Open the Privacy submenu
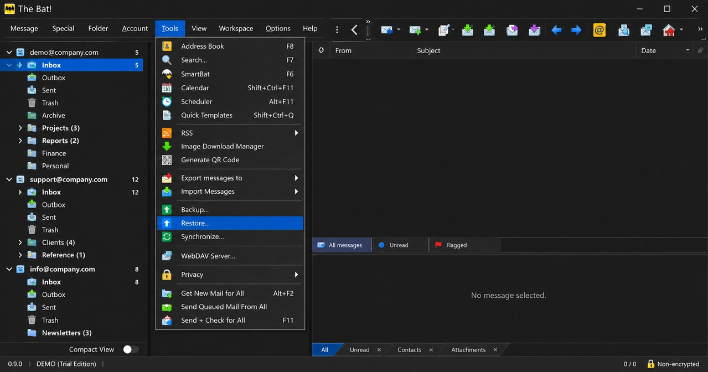 tap(230, 275)
